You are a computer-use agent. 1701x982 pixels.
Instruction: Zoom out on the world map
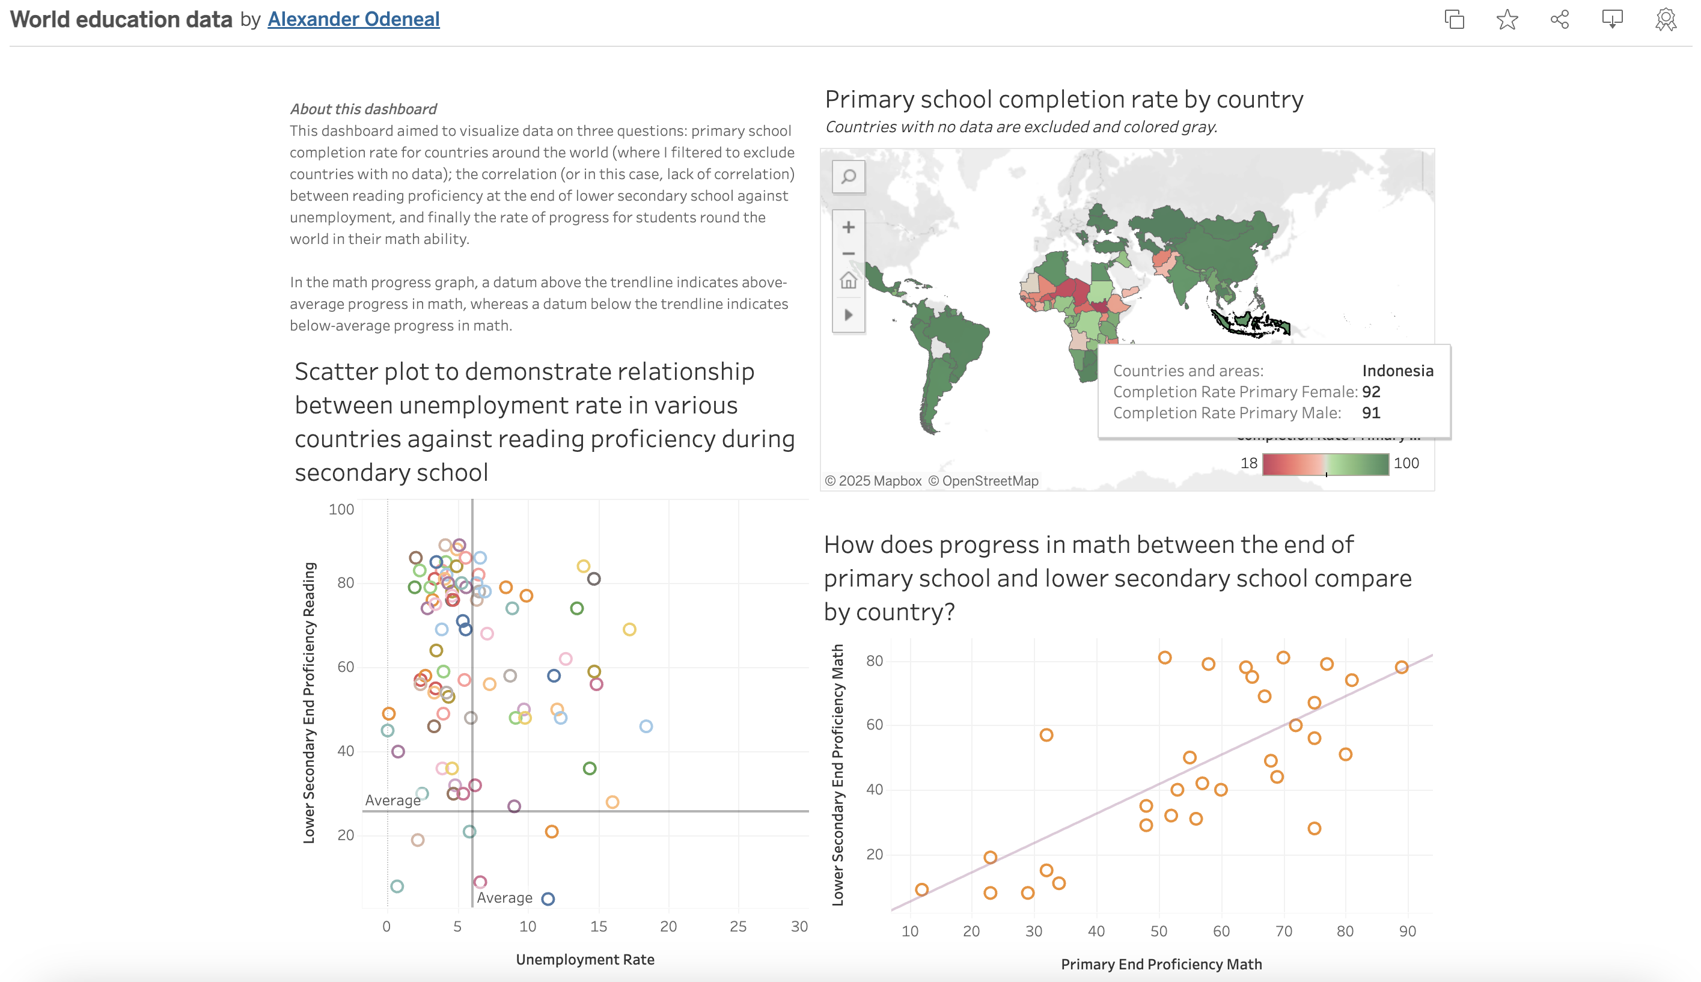[849, 253]
